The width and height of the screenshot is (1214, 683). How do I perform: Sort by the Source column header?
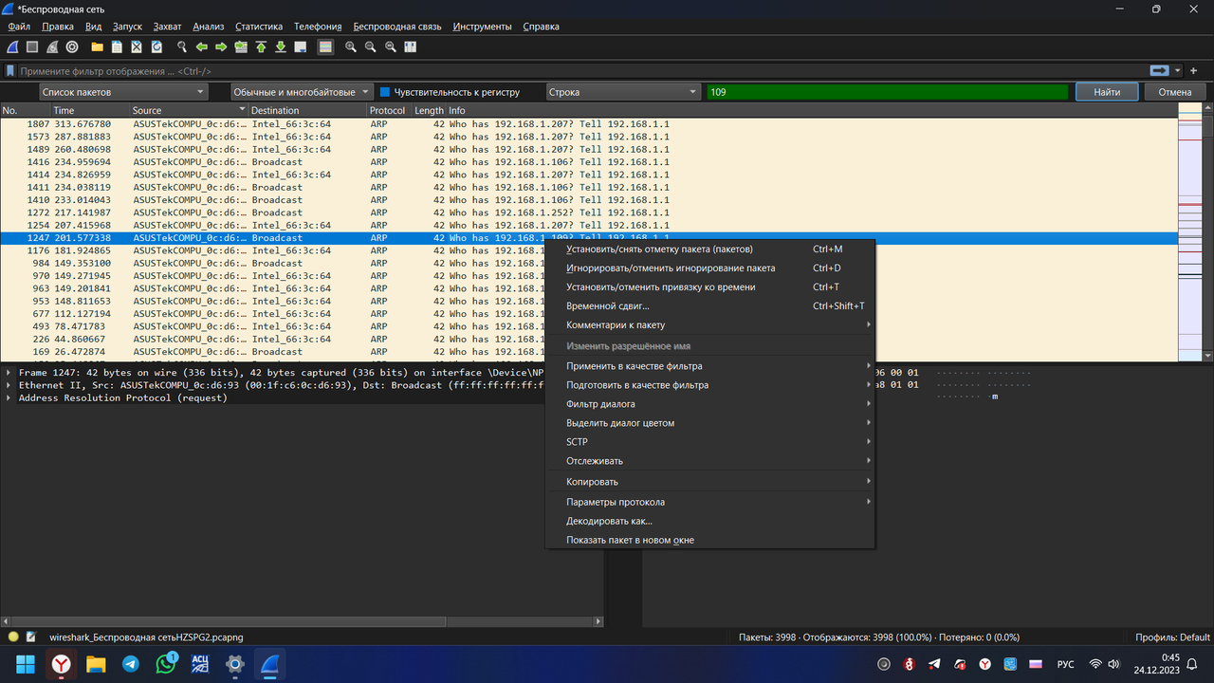(x=189, y=111)
